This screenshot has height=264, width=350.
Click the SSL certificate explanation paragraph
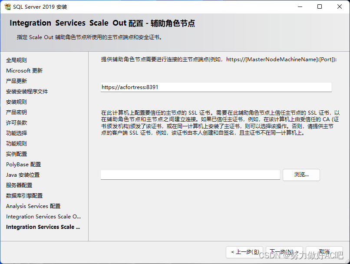pos(220,123)
